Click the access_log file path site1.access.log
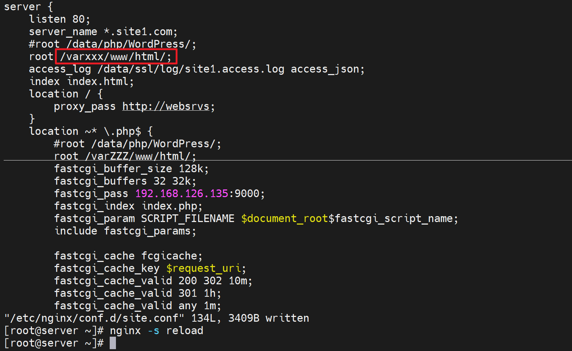Image resolution: width=572 pixels, height=351 pixels. click(x=191, y=69)
